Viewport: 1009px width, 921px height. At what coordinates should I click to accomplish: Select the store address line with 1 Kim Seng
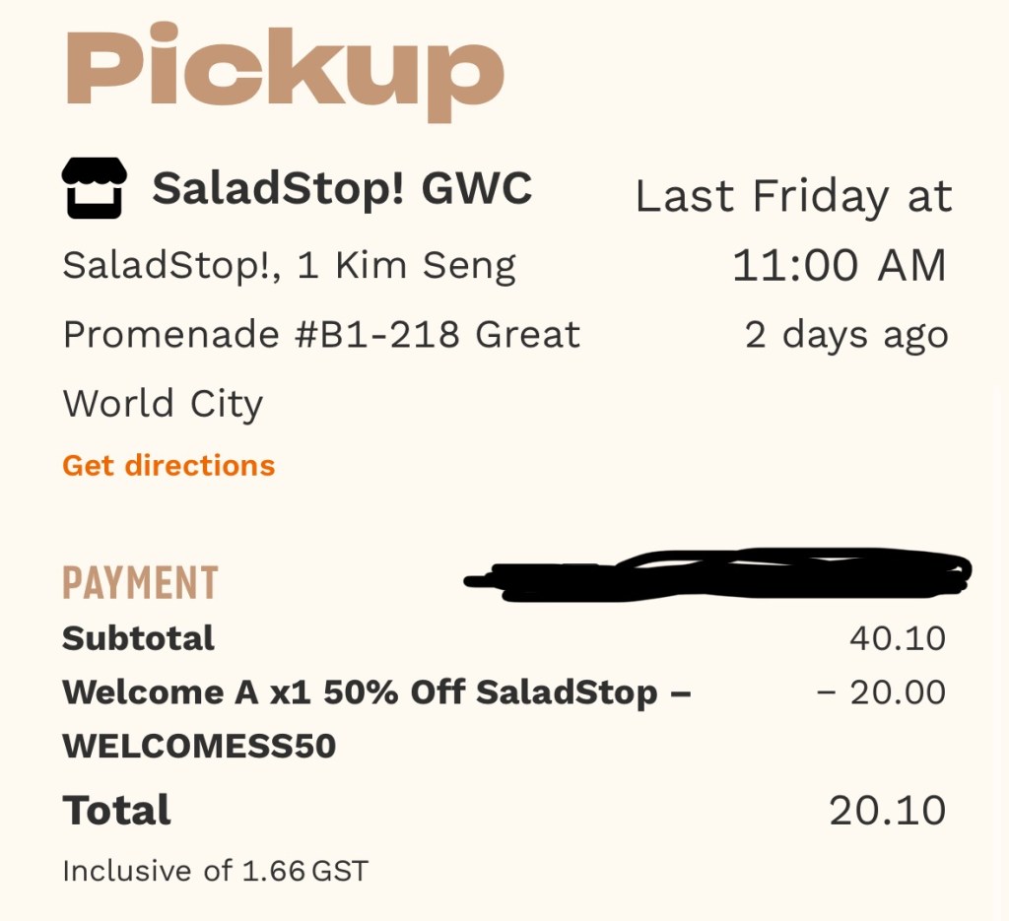[289, 266]
